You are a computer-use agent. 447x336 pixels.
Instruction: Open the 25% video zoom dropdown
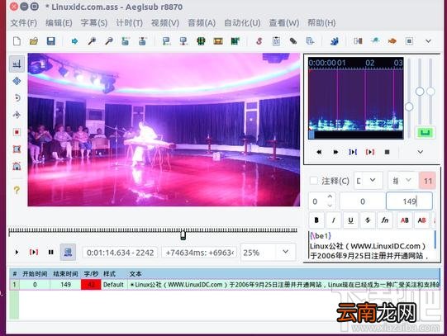268,253
